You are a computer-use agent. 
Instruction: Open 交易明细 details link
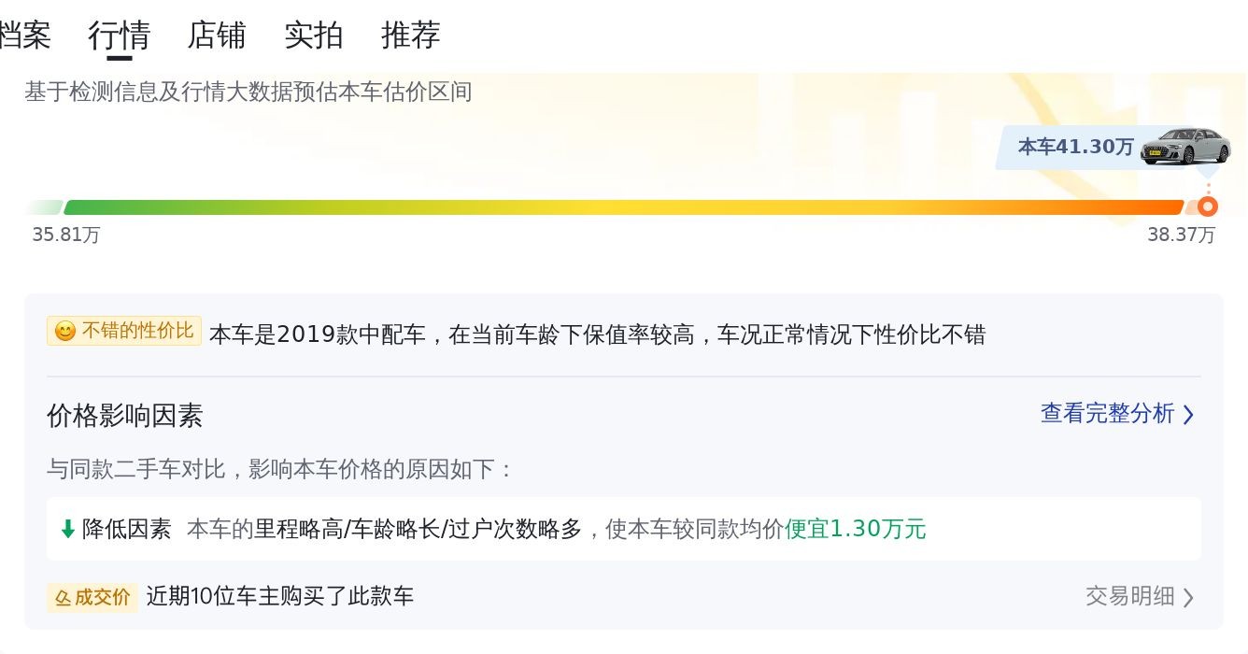pos(1129,596)
